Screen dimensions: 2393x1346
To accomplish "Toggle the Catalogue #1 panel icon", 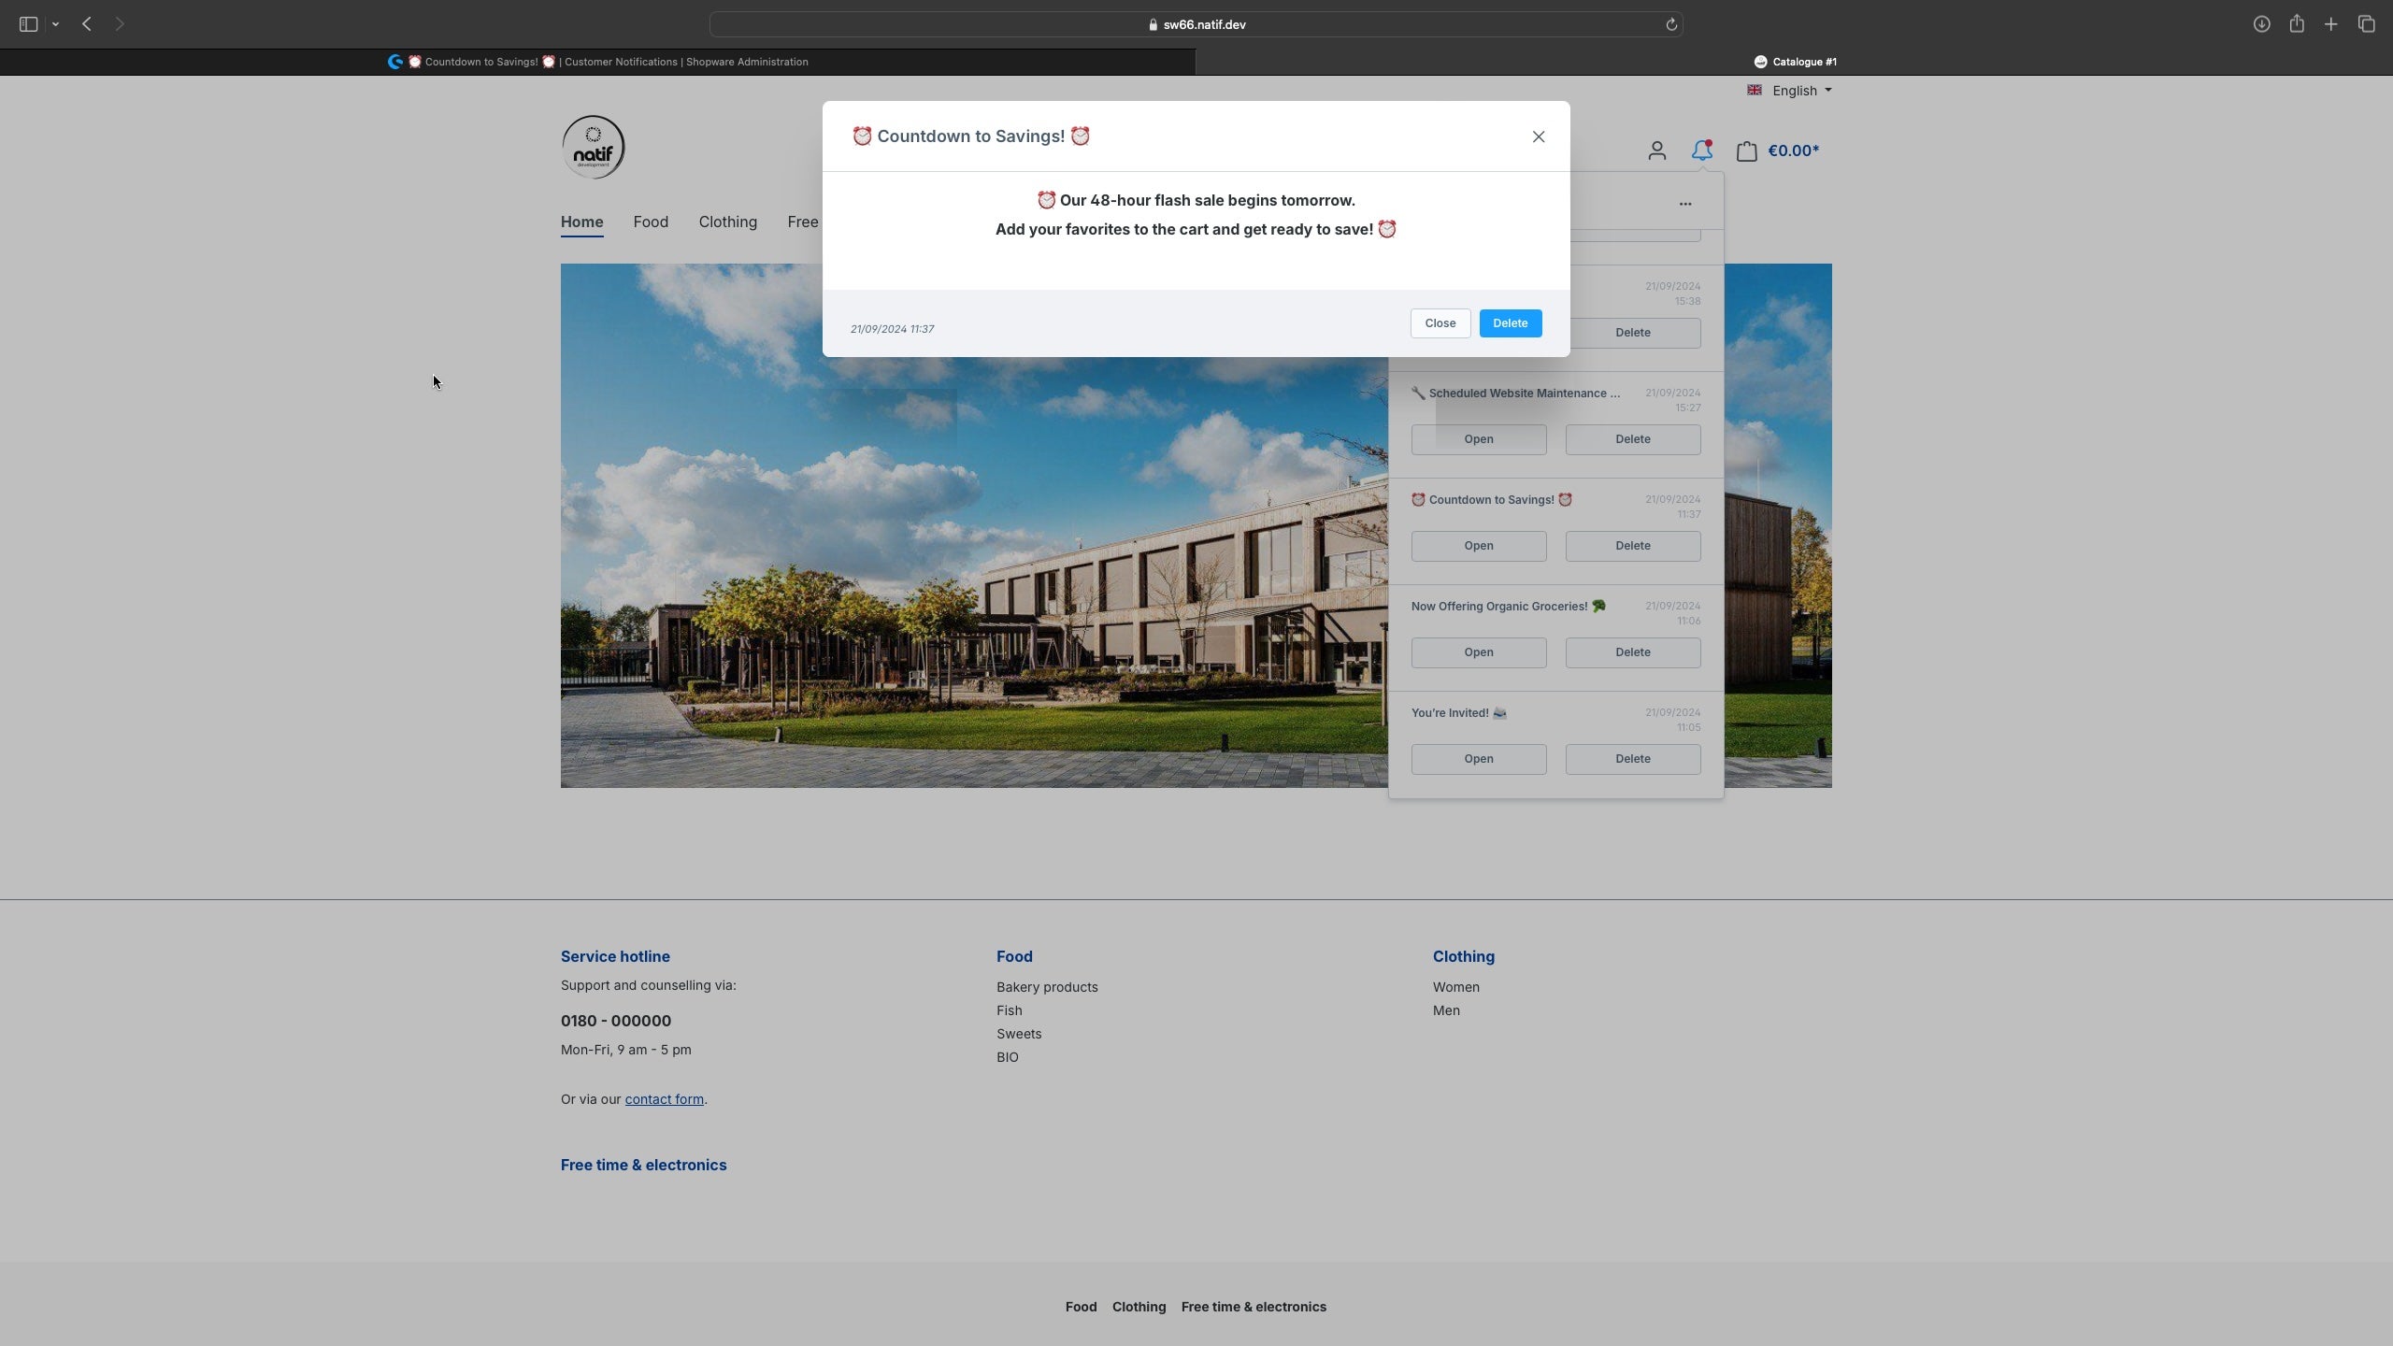I will pyautogui.click(x=1762, y=61).
